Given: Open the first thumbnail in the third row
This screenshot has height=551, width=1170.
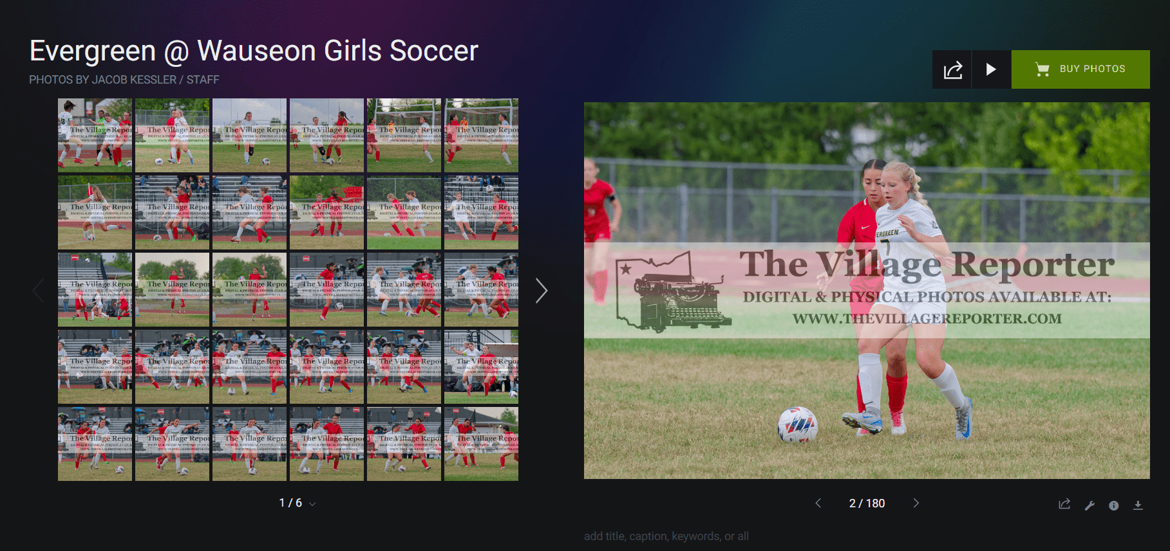Looking at the screenshot, I should [x=95, y=289].
